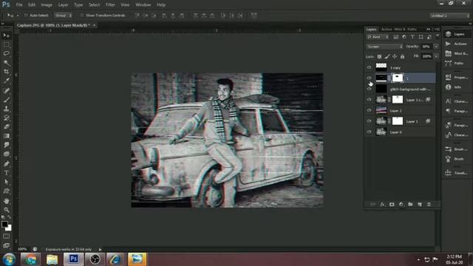
Task: Open the Group auto-select dropdown
Action: (63, 15)
